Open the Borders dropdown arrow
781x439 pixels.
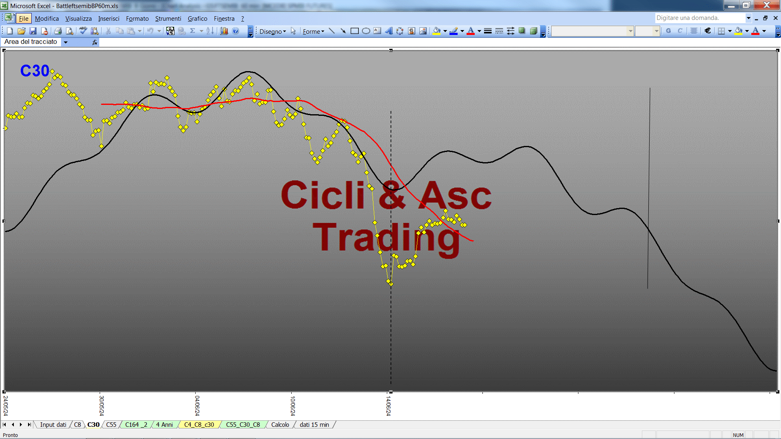(x=730, y=31)
